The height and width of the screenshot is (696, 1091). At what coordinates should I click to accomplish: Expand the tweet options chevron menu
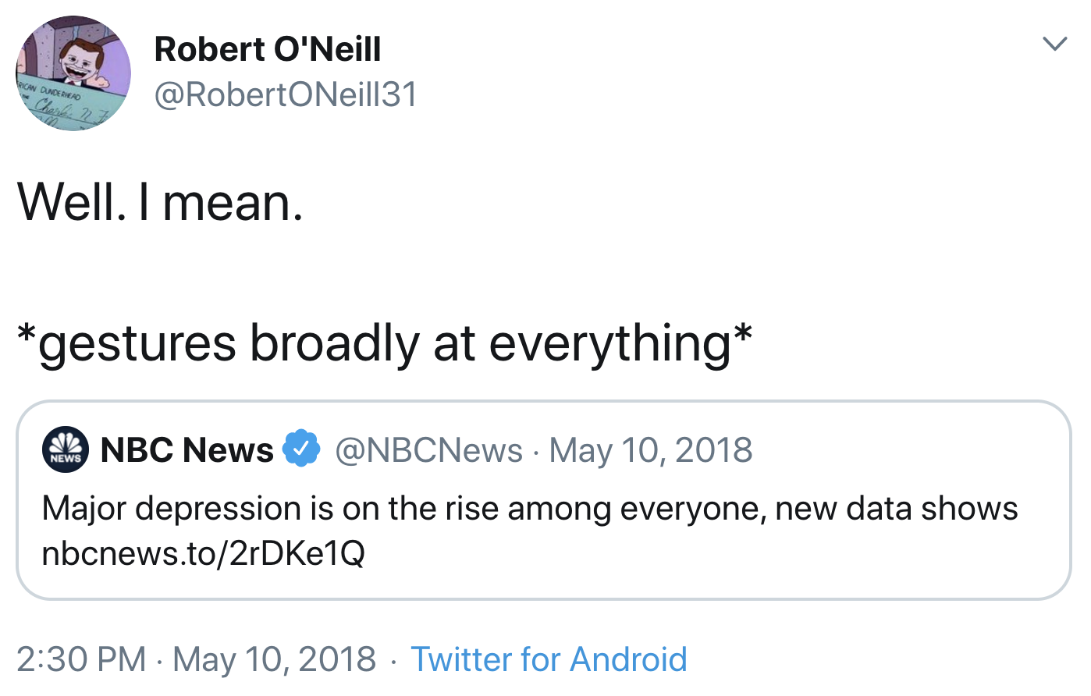1054,44
